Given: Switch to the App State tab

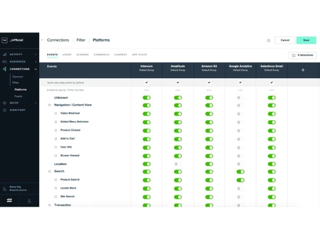Looking at the screenshot, I should (140, 54).
